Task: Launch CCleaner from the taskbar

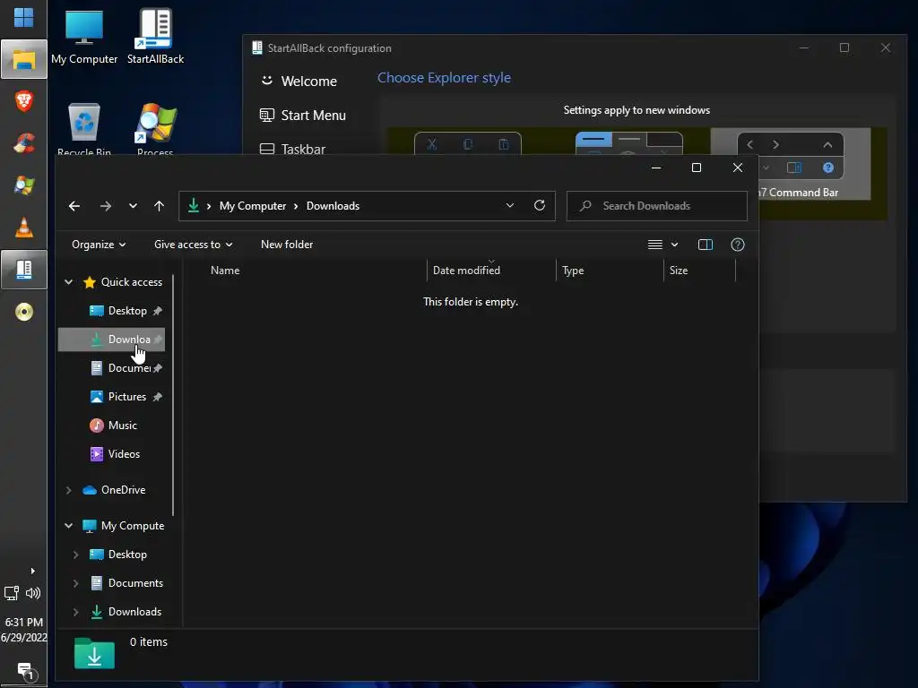Action: [24, 143]
